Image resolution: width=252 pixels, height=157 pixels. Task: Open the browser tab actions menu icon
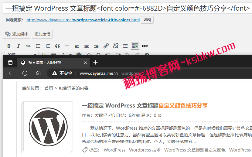(x=10, y=63)
